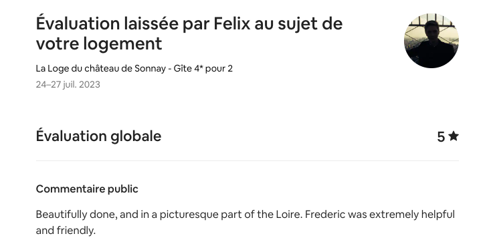
Task: Click the divider line under Évaluation globale
Action: [x=248, y=161]
